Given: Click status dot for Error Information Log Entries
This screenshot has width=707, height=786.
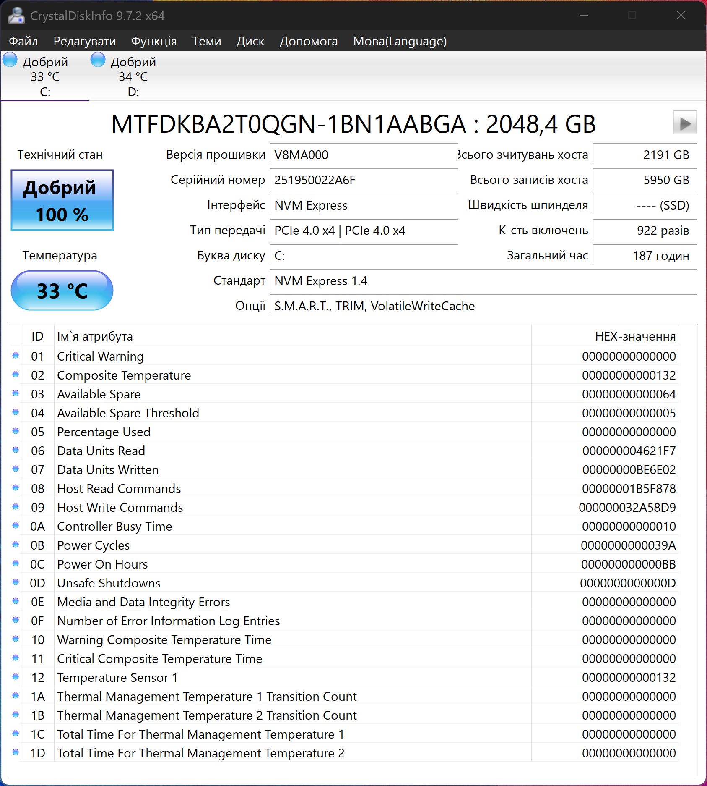Looking at the screenshot, I should tap(16, 620).
